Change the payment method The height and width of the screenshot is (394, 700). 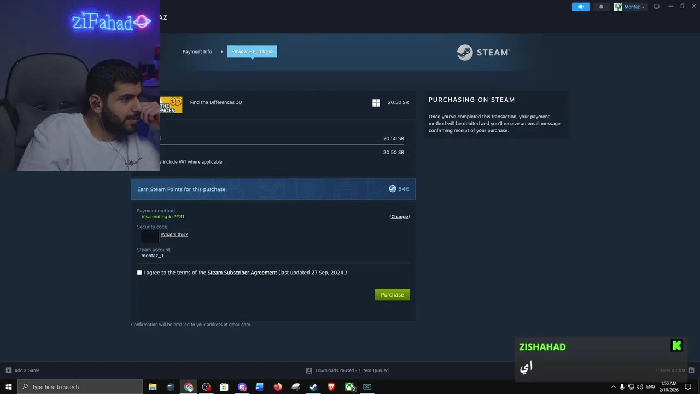coord(399,217)
